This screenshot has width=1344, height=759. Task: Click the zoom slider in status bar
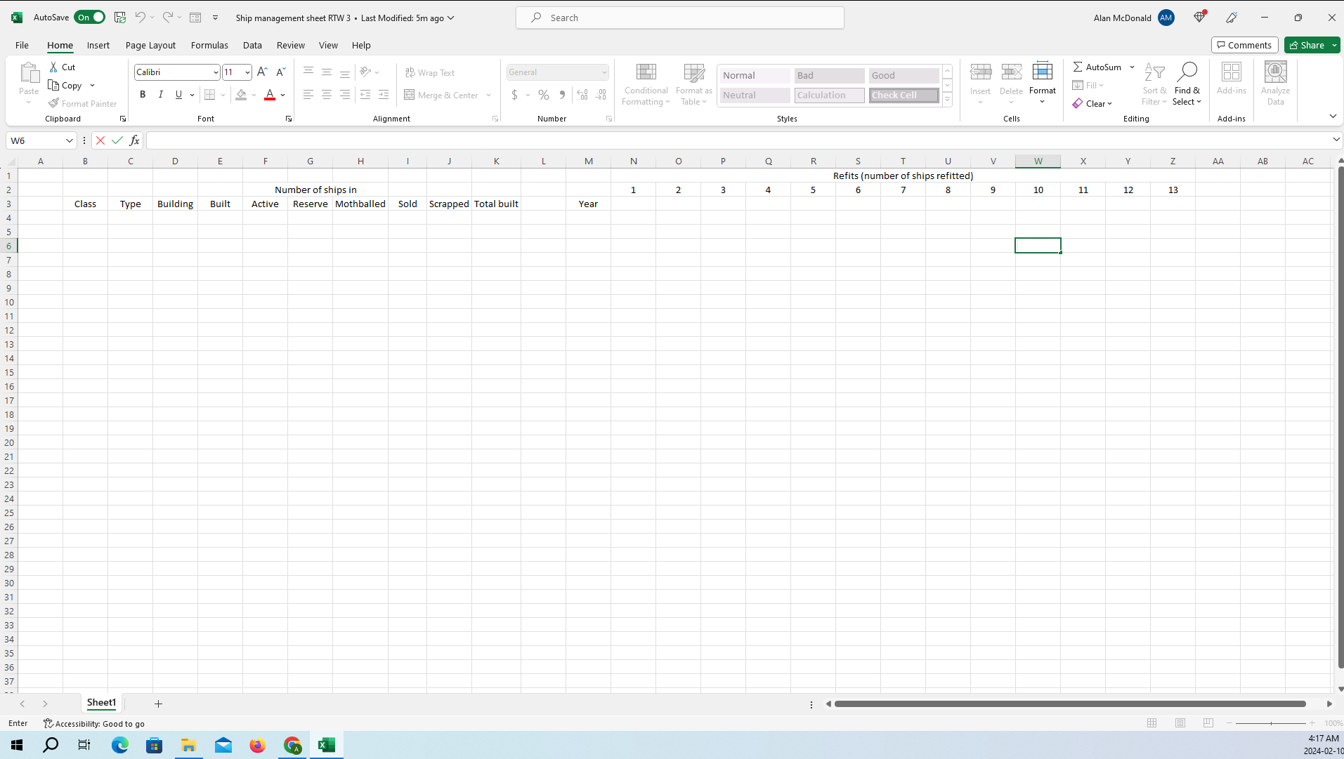click(1270, 722)
